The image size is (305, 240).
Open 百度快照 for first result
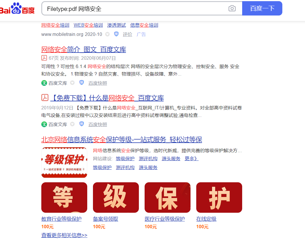coord(98,83)
